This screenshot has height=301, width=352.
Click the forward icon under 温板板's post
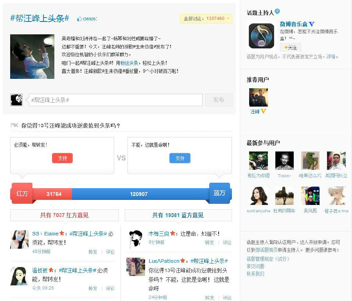tap(93, 289)
